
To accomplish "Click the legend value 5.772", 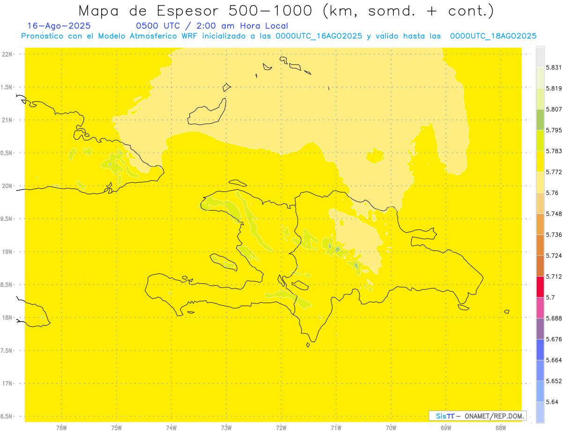I will coord(554,172).
